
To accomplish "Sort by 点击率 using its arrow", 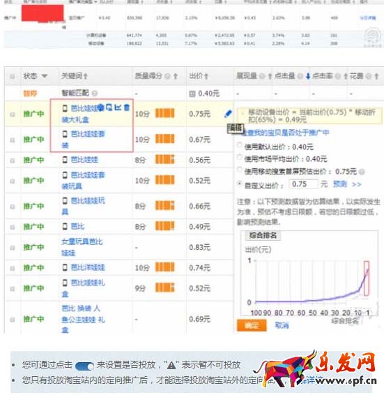I will tap(346, 76).
